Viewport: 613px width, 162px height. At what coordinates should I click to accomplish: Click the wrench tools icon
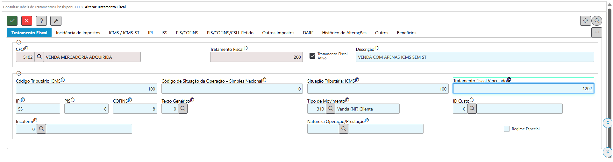(x=56, y=21)
